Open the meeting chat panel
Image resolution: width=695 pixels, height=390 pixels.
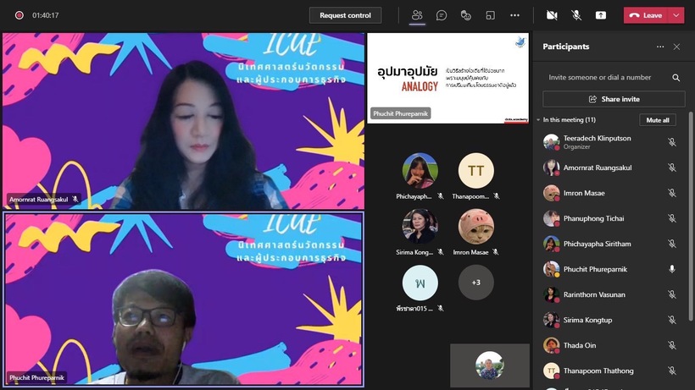point(442,15)
